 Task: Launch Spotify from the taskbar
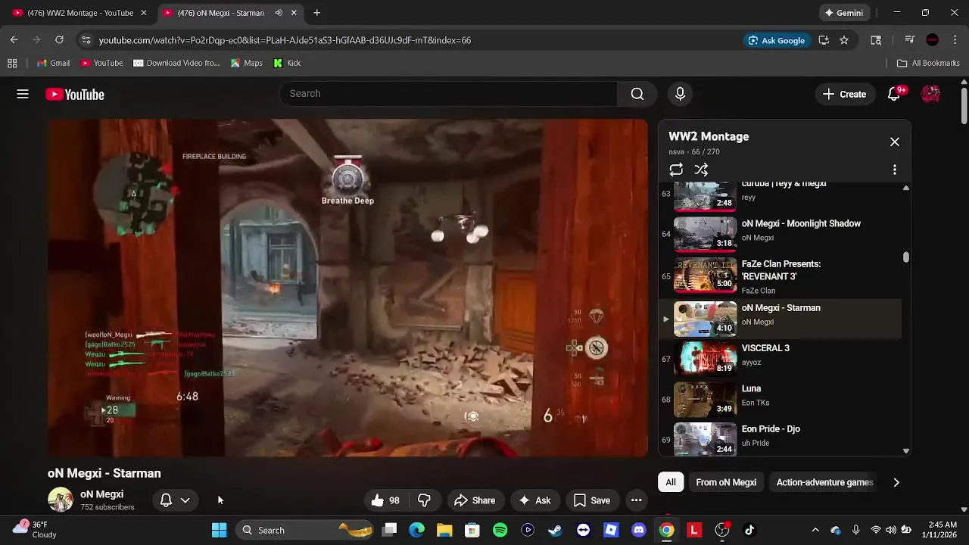[500, 530]
